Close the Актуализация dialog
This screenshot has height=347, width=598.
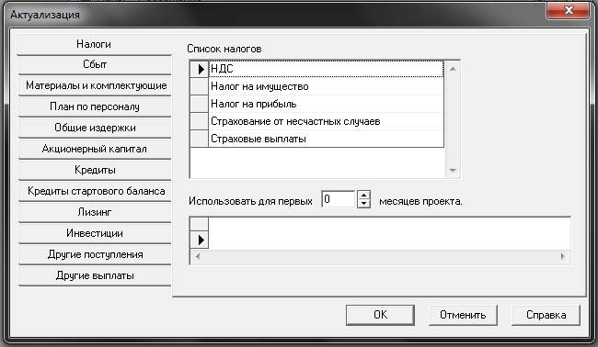(568, 10)
